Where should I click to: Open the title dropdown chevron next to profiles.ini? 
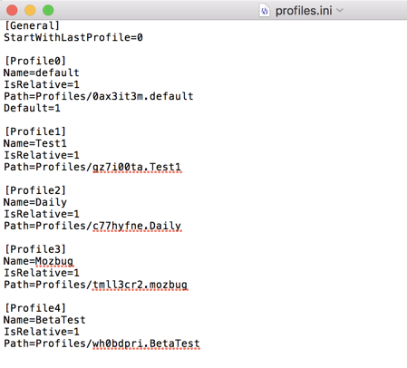340,11
